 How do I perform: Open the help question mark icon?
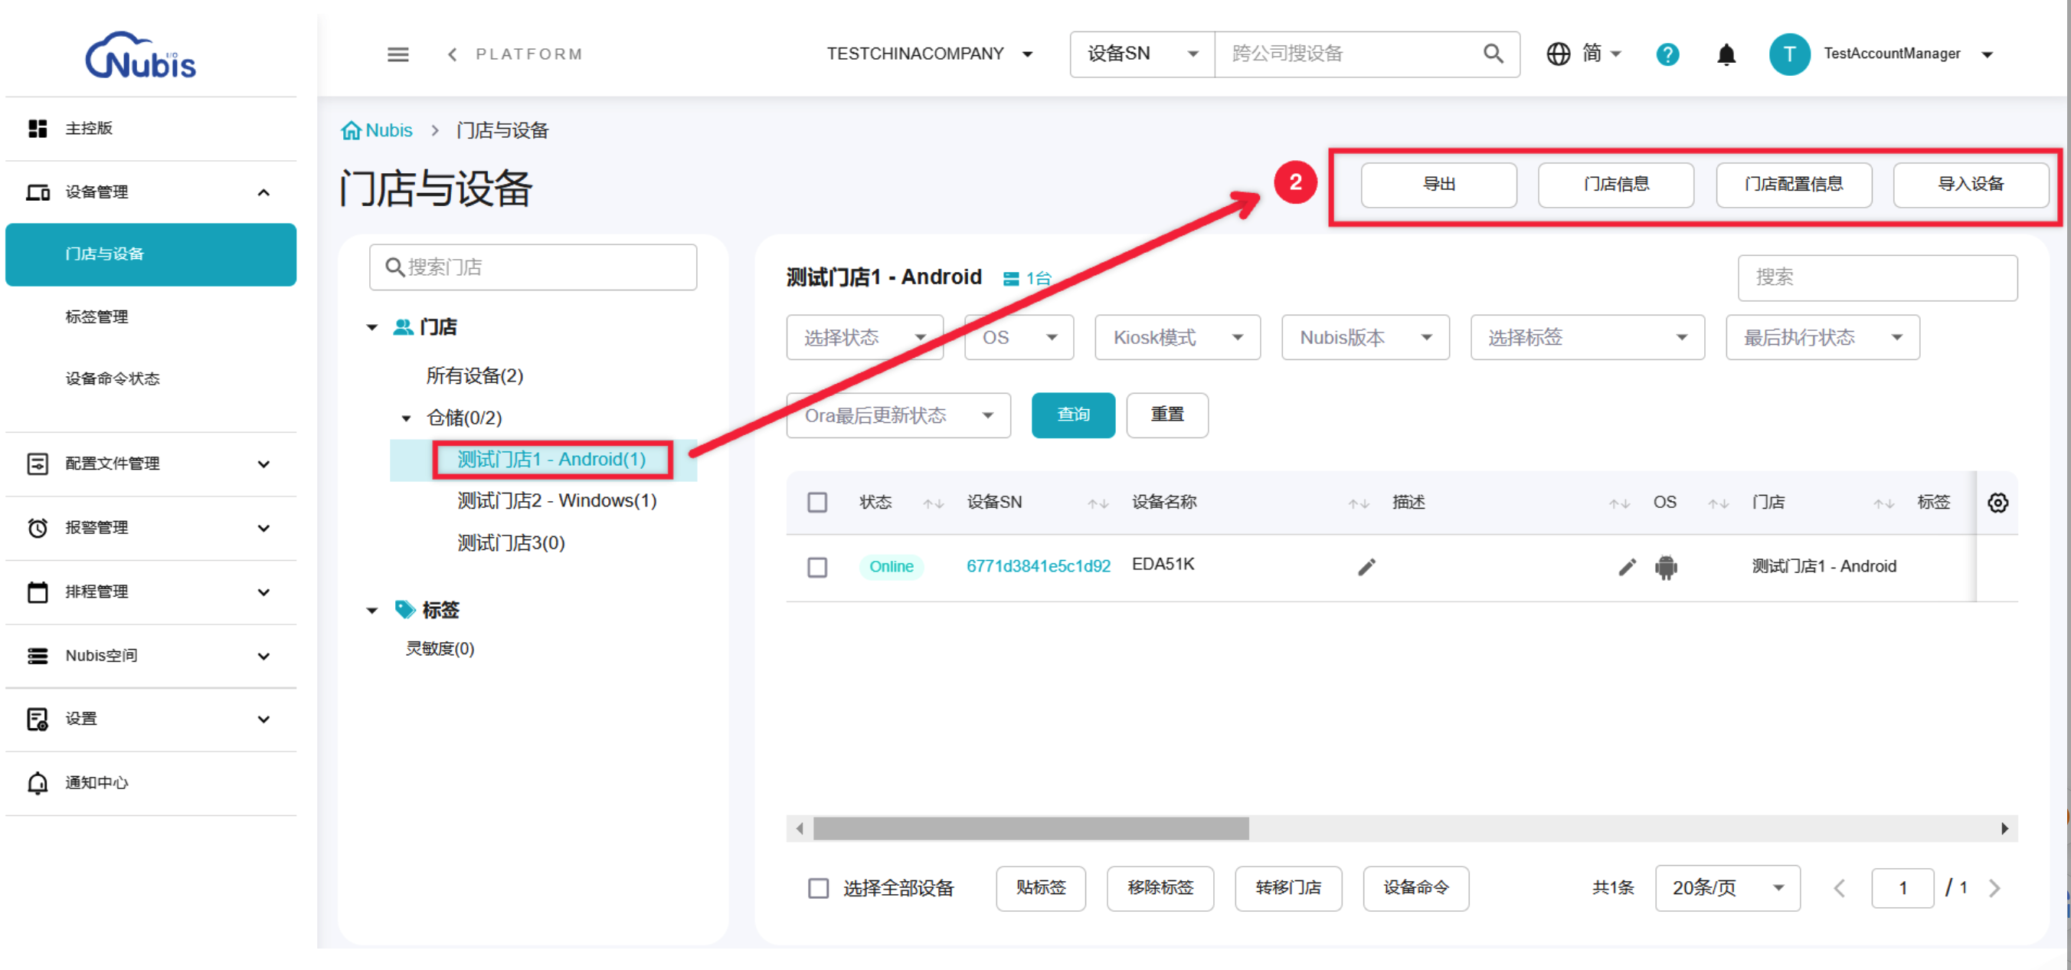(1667, 54)
